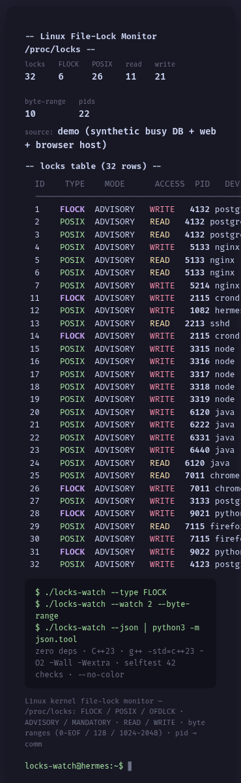Screen dimensions: 241x783
Task: Click PID 3319 in row 19
Action: [200, 399]
